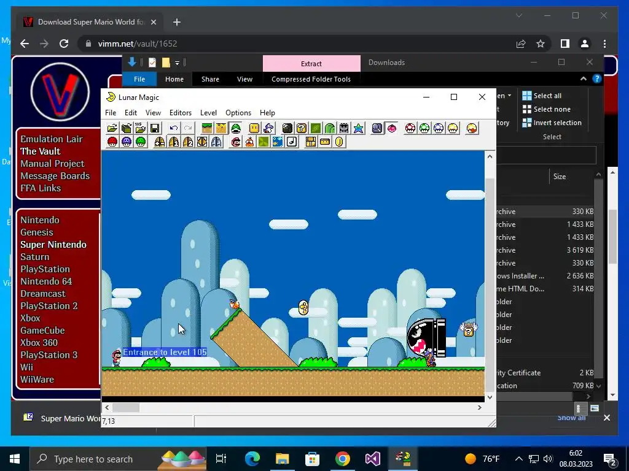Click the question block toolbar icon

(x=301, y=128)
